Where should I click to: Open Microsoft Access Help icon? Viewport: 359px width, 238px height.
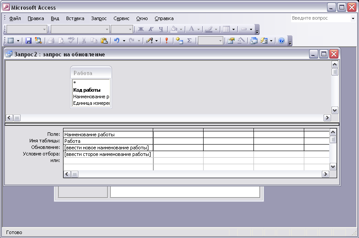click(x=282, y=41)
